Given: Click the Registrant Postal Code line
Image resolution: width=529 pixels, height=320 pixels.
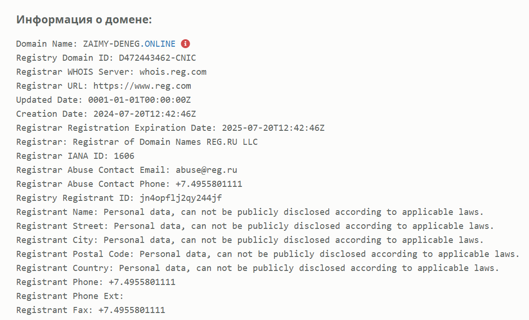Looking at the screenshot, I should pos(268,254).
